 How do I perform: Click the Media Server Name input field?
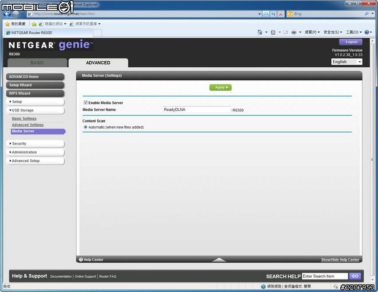[x=197, y=110]
